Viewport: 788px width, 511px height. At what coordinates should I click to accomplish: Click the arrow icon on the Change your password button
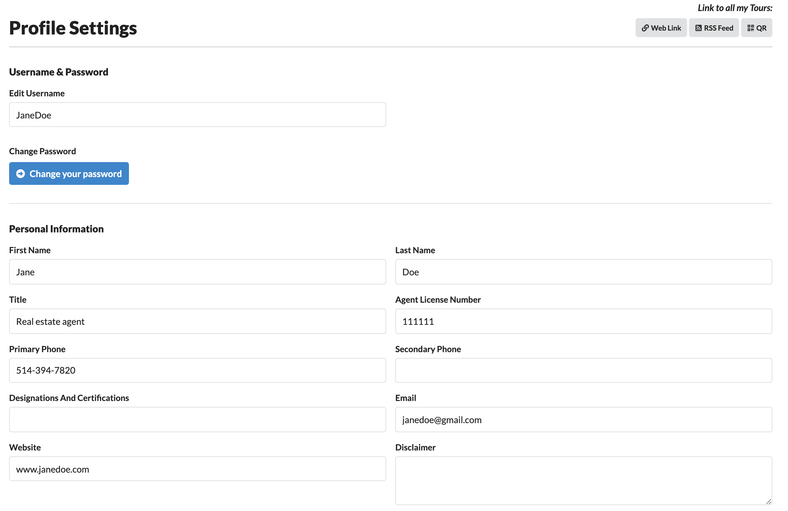pyautogui.click(x=21, y=174)
